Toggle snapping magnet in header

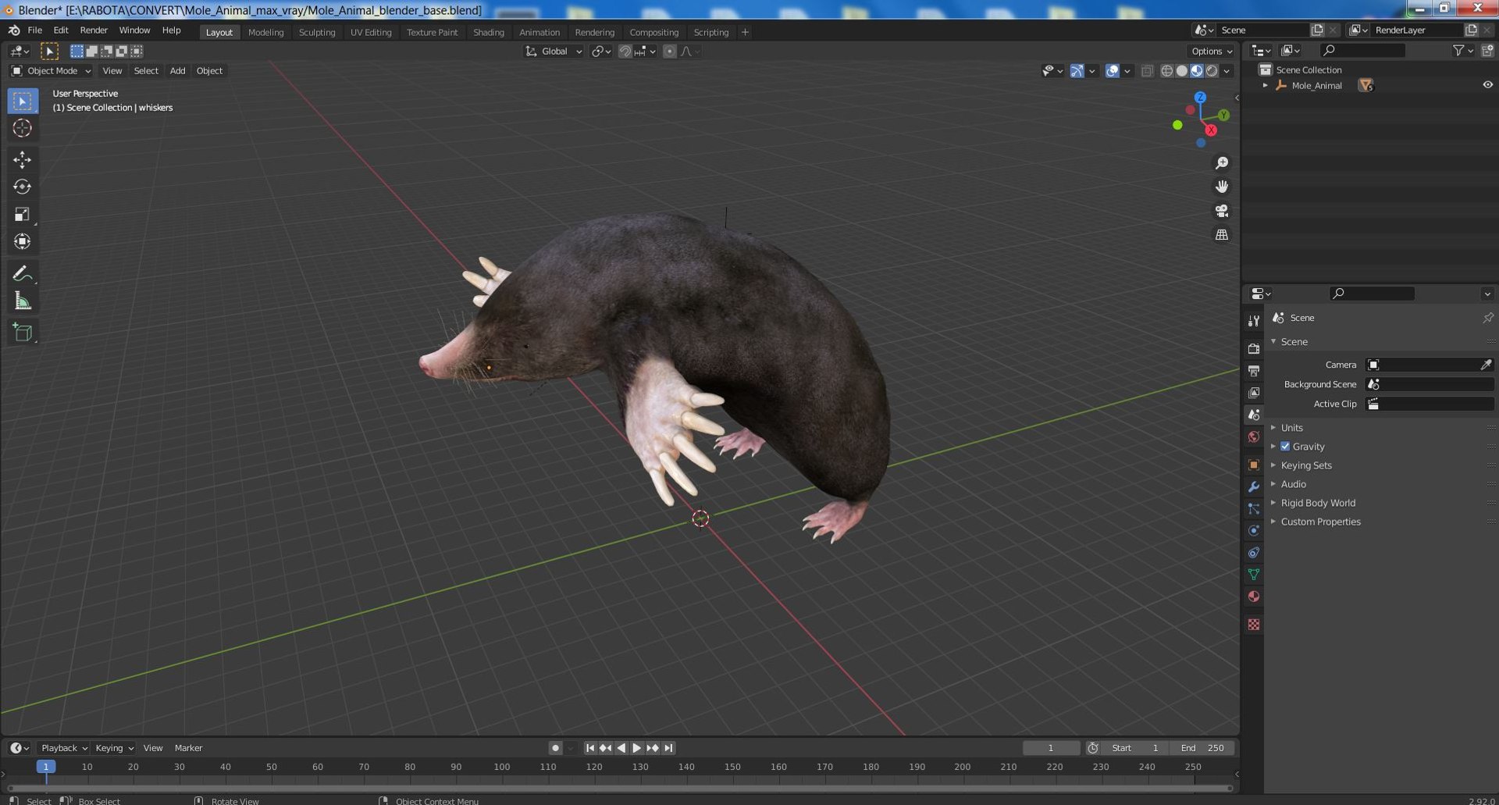tap(625, 52)
